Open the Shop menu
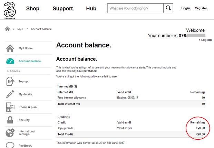 [x=33, y=9]
